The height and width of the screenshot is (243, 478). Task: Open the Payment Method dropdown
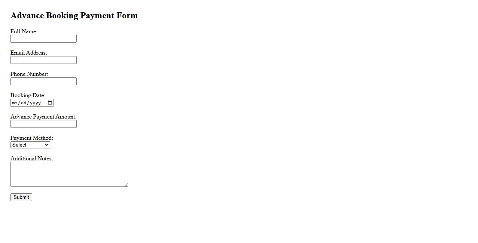30,145
